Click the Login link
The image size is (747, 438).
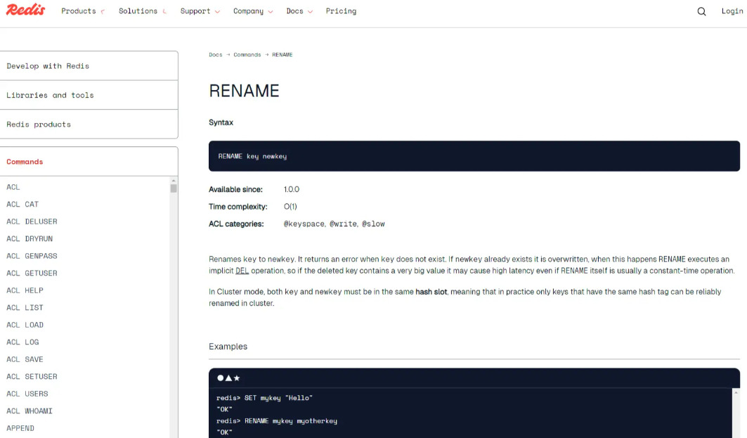(x=732, y=11)
